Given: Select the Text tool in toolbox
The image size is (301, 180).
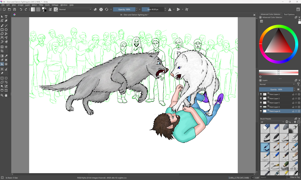Looking at the screenshot, I should coord(6,17).
